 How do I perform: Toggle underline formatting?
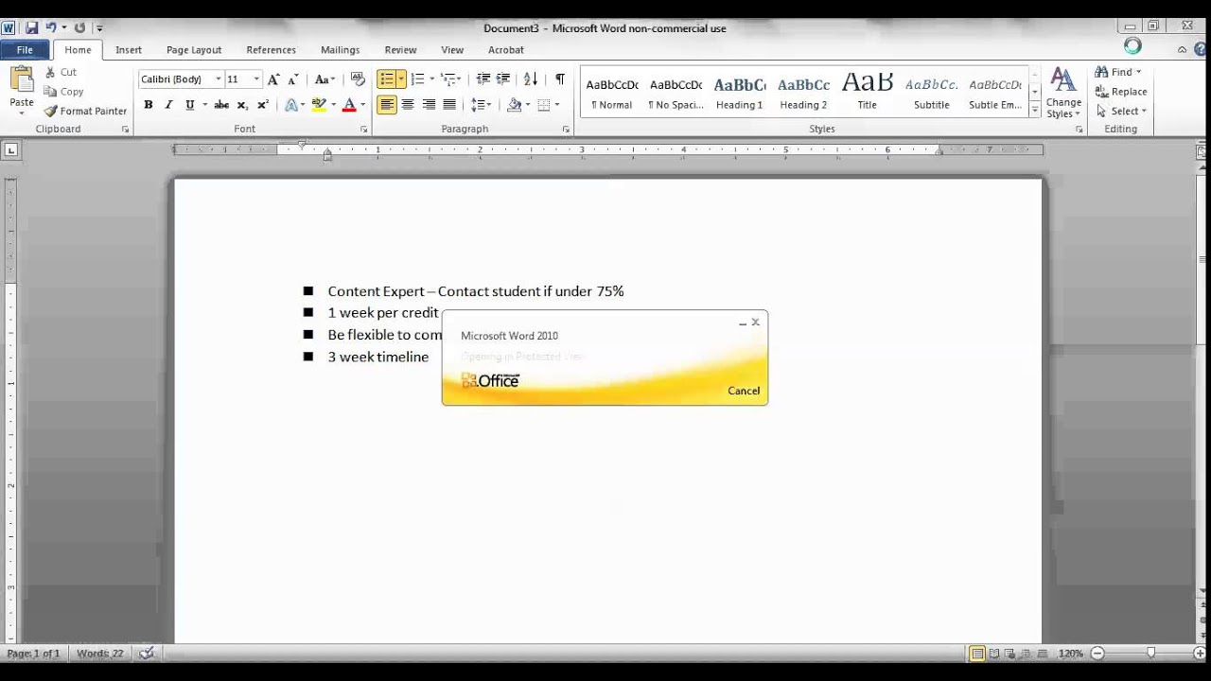coord(189,105)
